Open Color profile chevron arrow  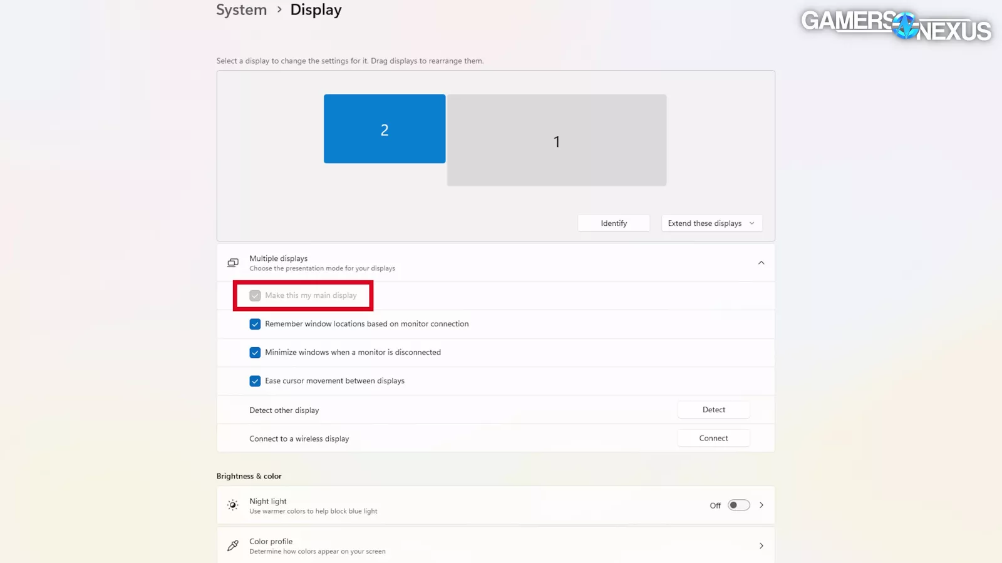[761, 545]
